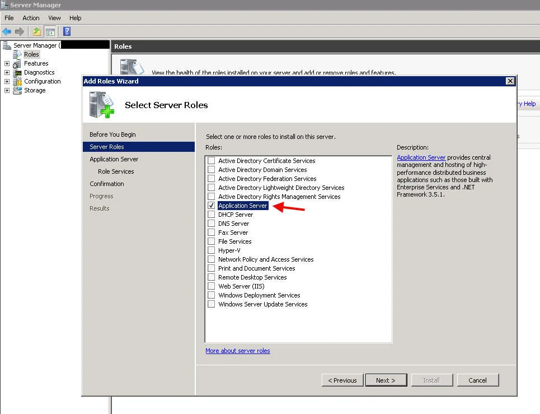
Task: Check Print and Document Services
Action: click(x=212, y=268)
